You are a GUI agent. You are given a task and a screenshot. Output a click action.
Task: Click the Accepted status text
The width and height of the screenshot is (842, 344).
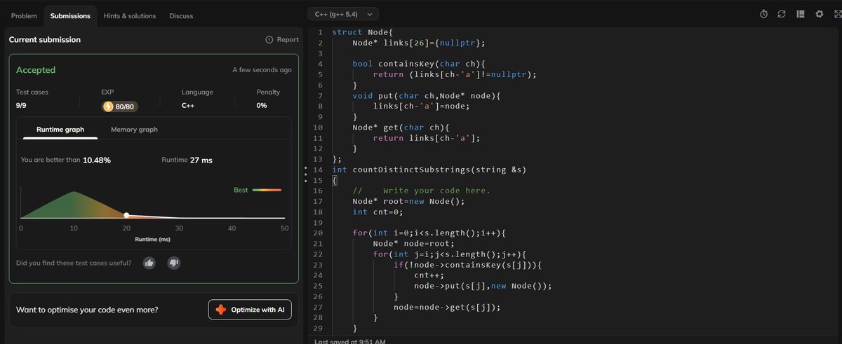(x=36, y=70)
